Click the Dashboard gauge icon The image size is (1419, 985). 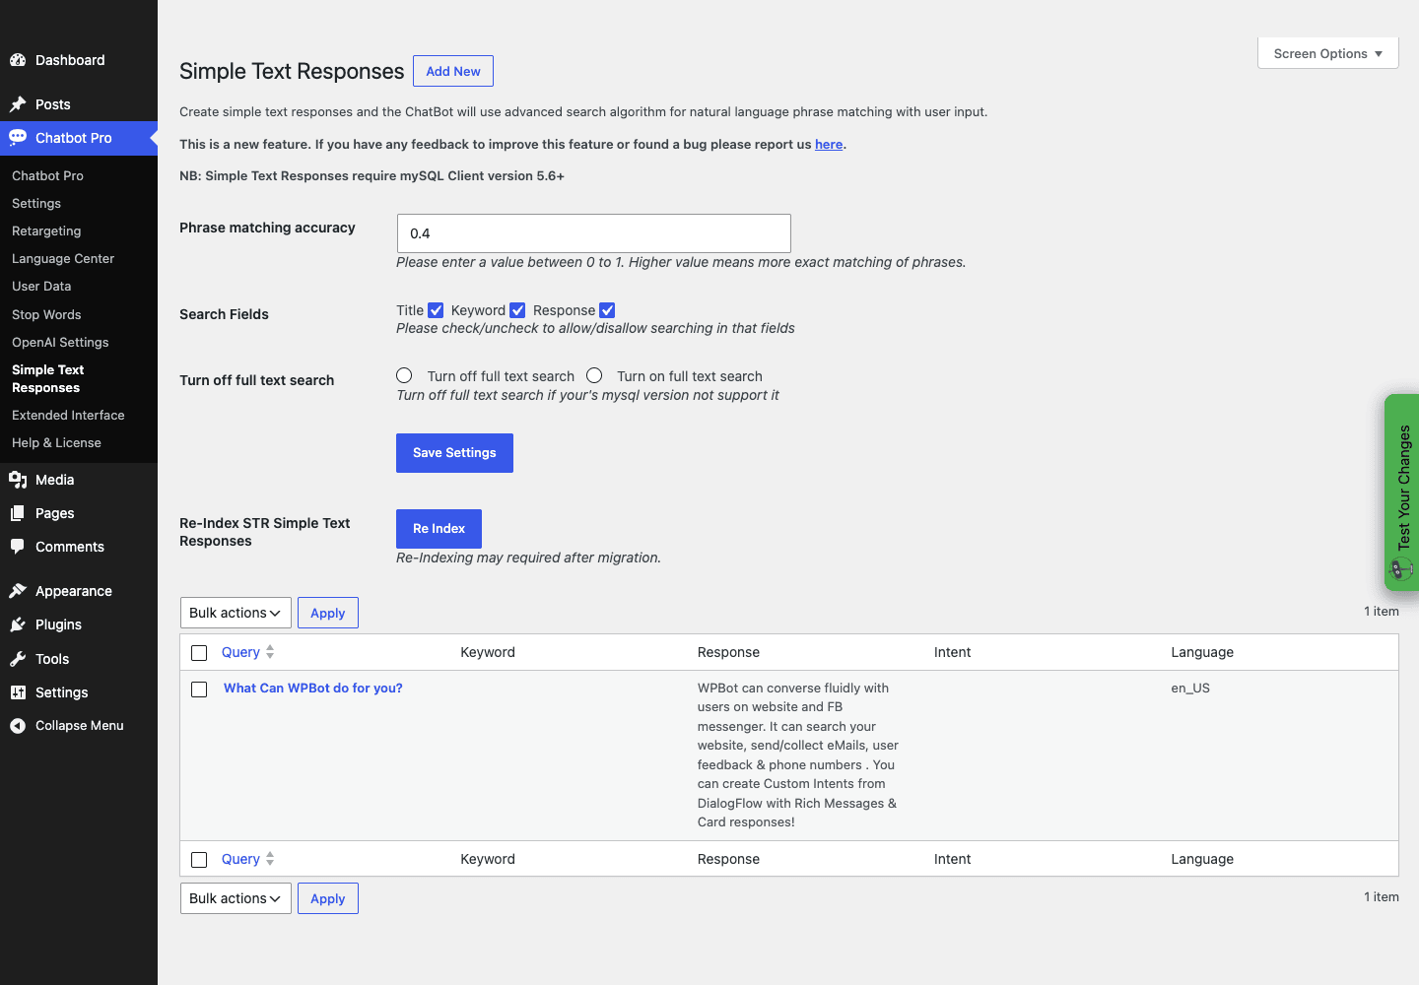(x=18, y=60)
